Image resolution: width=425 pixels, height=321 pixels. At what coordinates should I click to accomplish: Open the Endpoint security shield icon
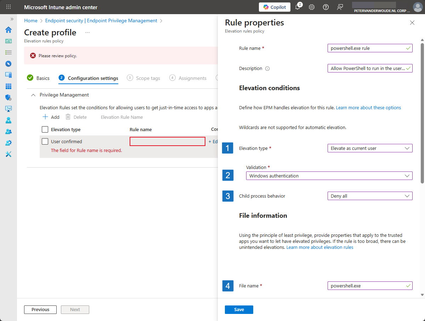[8, 98]
